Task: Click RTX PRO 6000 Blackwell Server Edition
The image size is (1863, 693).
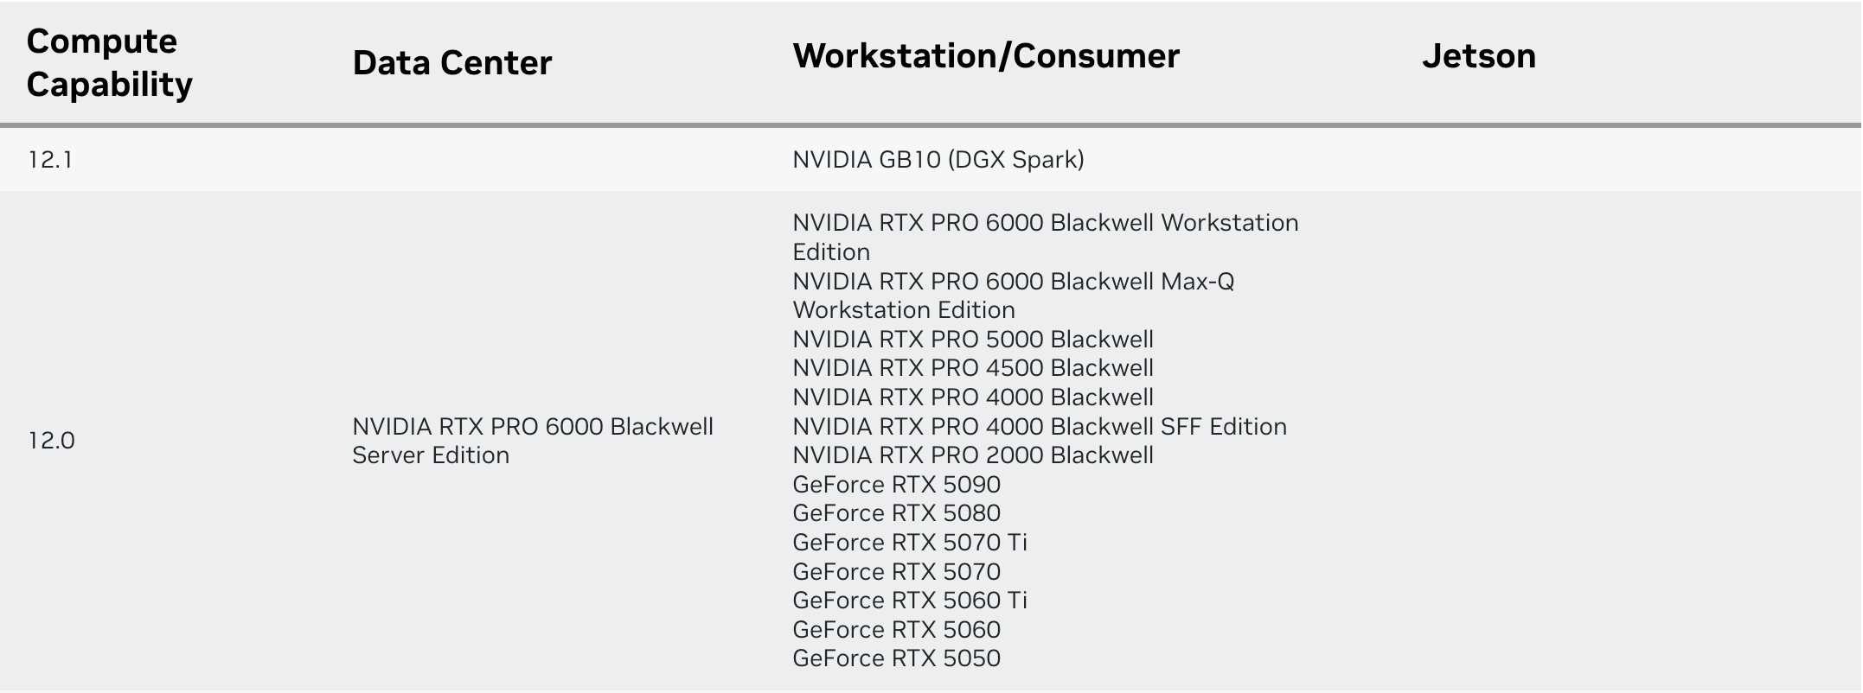Action: pos(532,441)
